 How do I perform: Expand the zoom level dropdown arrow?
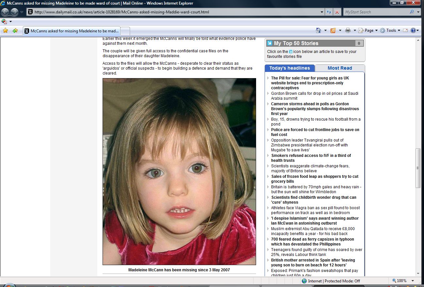[x=413, y=281]
